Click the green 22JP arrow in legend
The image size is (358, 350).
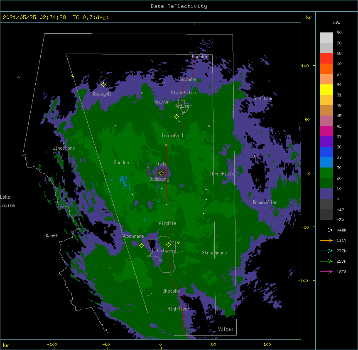pyautogui.click(x=326, y=261)
